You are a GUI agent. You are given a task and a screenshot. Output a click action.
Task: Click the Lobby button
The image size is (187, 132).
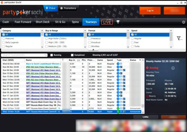coord(145,117)
